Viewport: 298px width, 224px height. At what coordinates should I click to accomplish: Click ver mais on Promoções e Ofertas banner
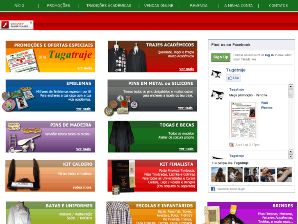(x=84, y=68)
